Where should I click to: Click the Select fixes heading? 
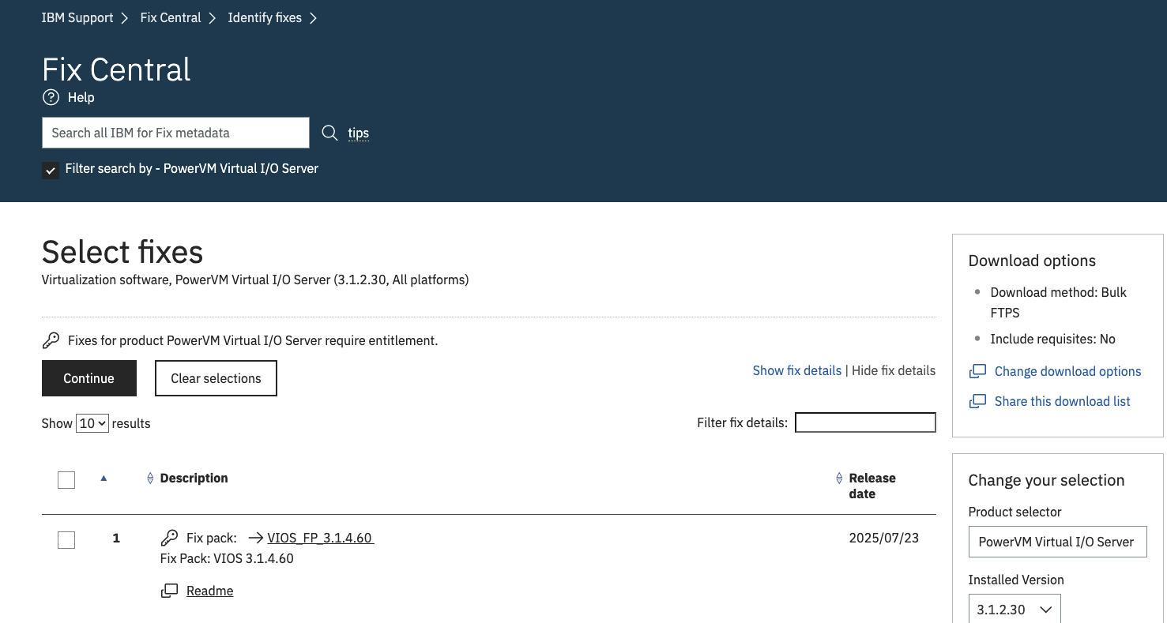pyautogui.click(x=122, y=252)
